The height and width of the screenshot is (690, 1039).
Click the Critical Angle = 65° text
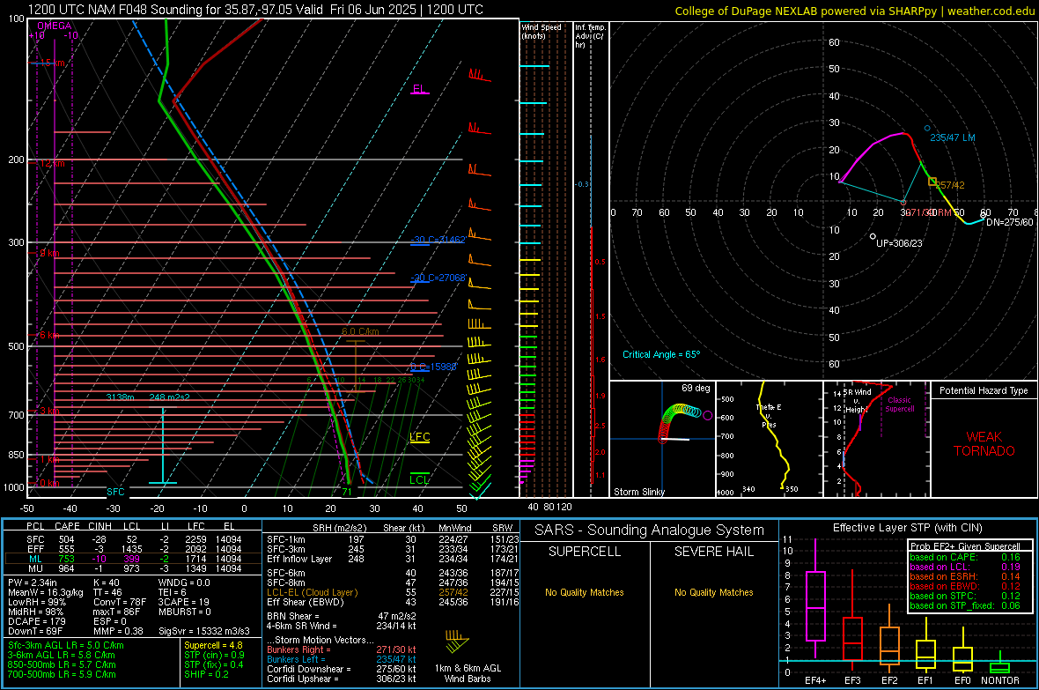661,354
